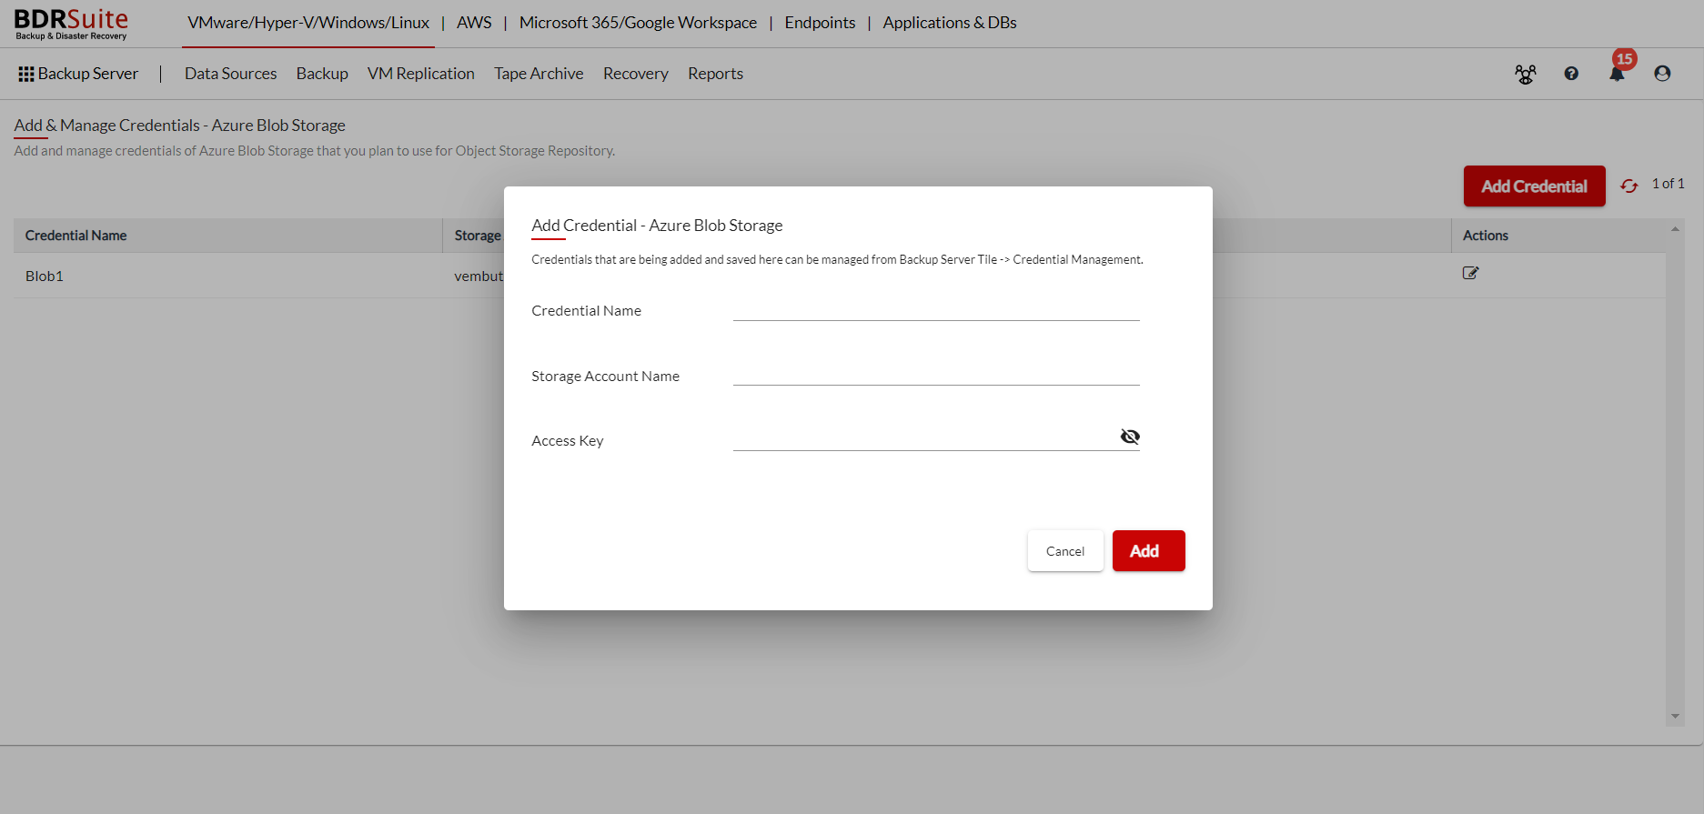
Task: Click the Backup Server label
Action: pyautogui.click(x=88, y=74)
